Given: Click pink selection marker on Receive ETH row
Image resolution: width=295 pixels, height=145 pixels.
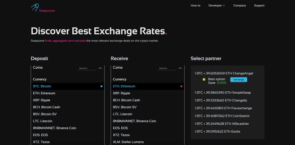Looking at the screenshot, I should click(x=181, y=86).
